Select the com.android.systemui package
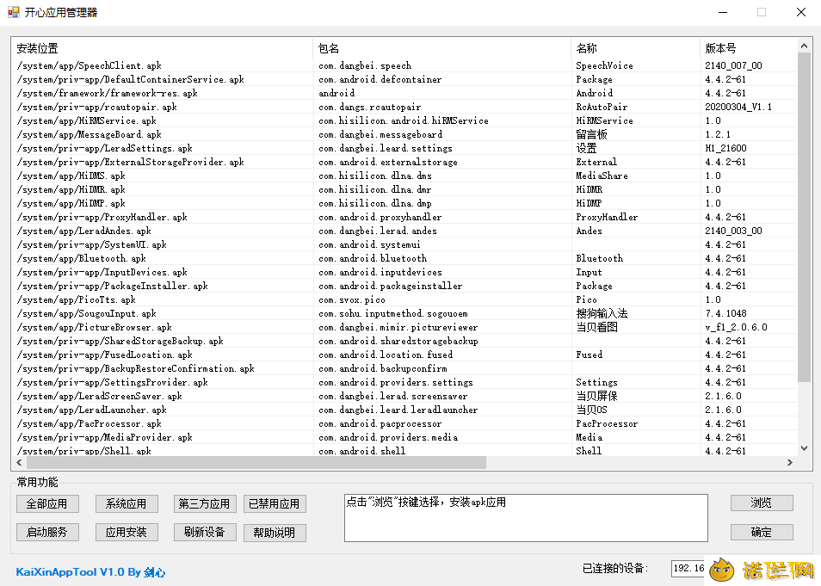 point(370,244)
